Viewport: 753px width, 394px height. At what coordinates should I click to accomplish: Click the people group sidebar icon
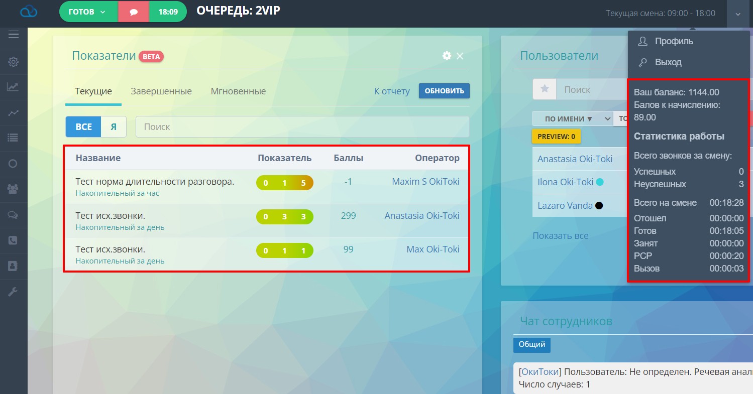click(x=14, y=189)
